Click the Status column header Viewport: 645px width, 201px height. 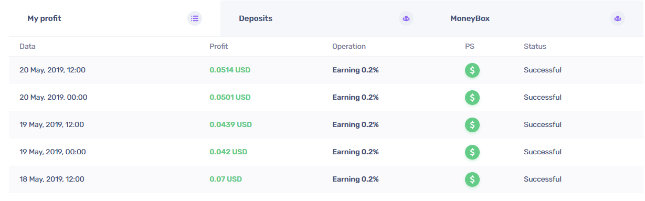[x=535, y=46]
